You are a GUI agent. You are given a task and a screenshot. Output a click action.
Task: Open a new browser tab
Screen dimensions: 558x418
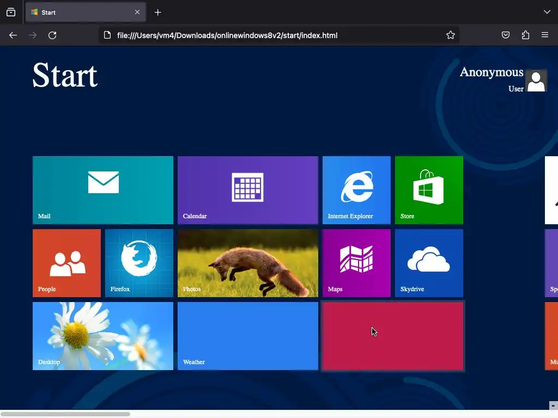(157, 13)
